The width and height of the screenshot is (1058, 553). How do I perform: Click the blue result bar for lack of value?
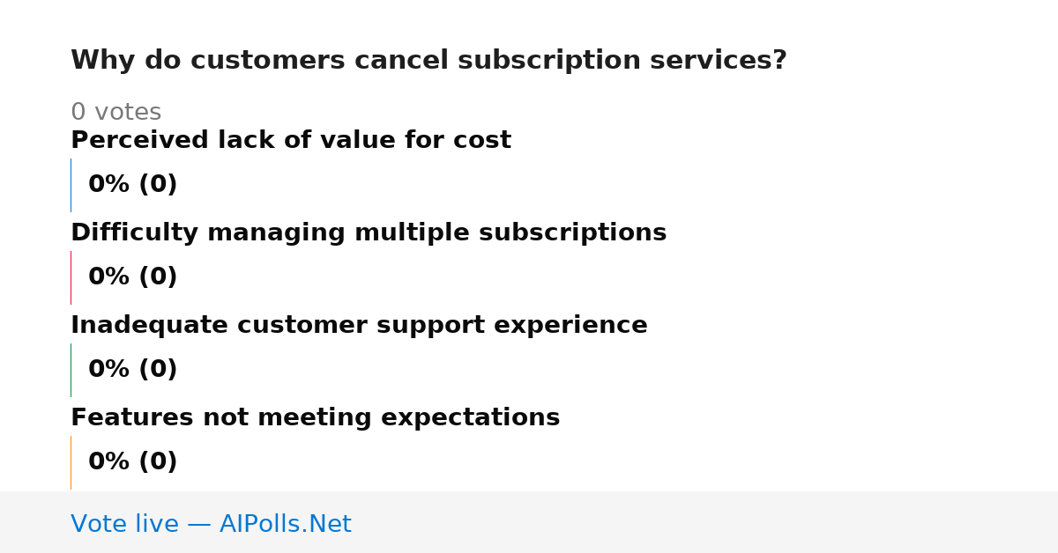tap(71, 185)
